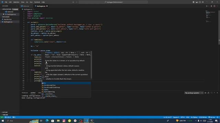Expand the Timeline section
This screenshot has height=123, width=220.
point(5,115)
